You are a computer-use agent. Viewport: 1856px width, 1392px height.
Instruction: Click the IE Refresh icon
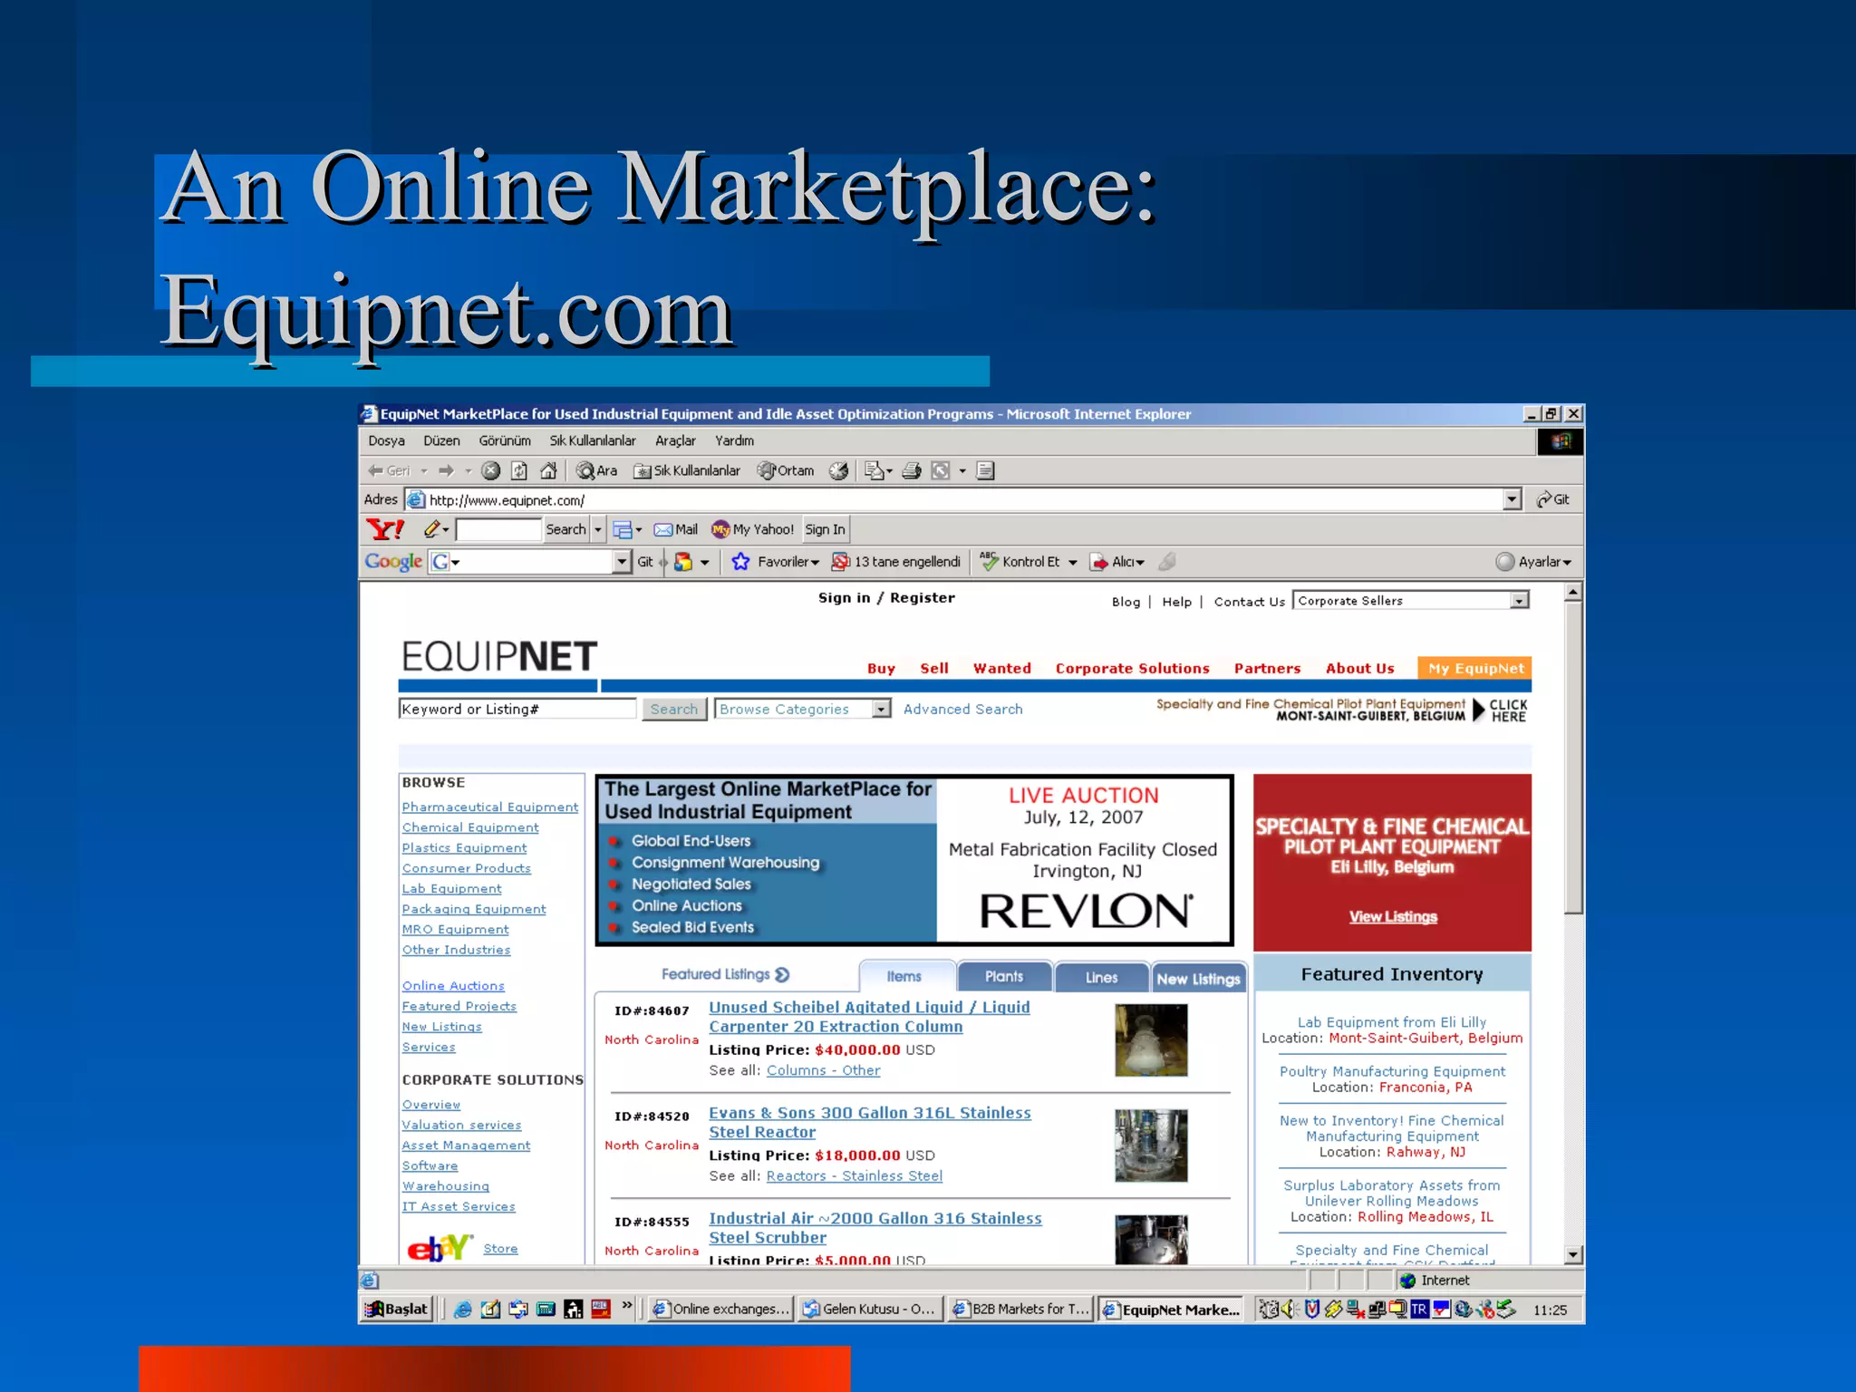tap(519, 470)
